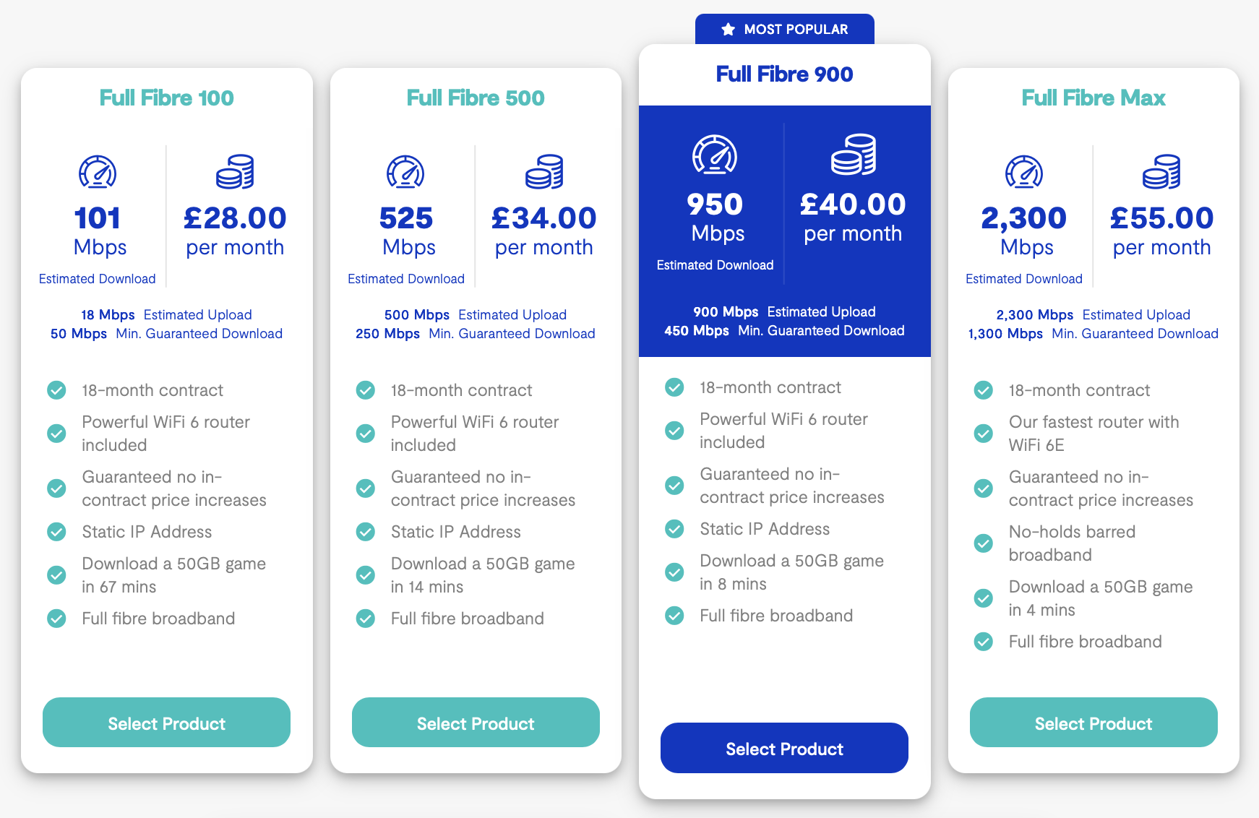Click the checkmark beside WiFi 6 router in Full Fibre 500
This screenshot has width=1259, height=818.
[x=365, y=433]
